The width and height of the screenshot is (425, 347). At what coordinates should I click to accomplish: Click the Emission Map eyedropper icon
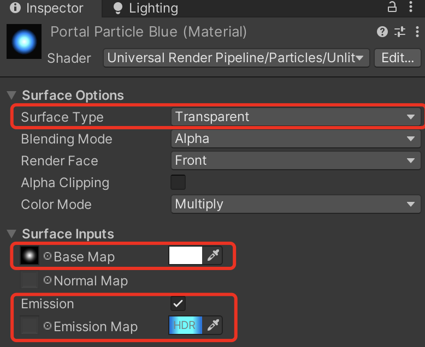[x=213, y=325]
